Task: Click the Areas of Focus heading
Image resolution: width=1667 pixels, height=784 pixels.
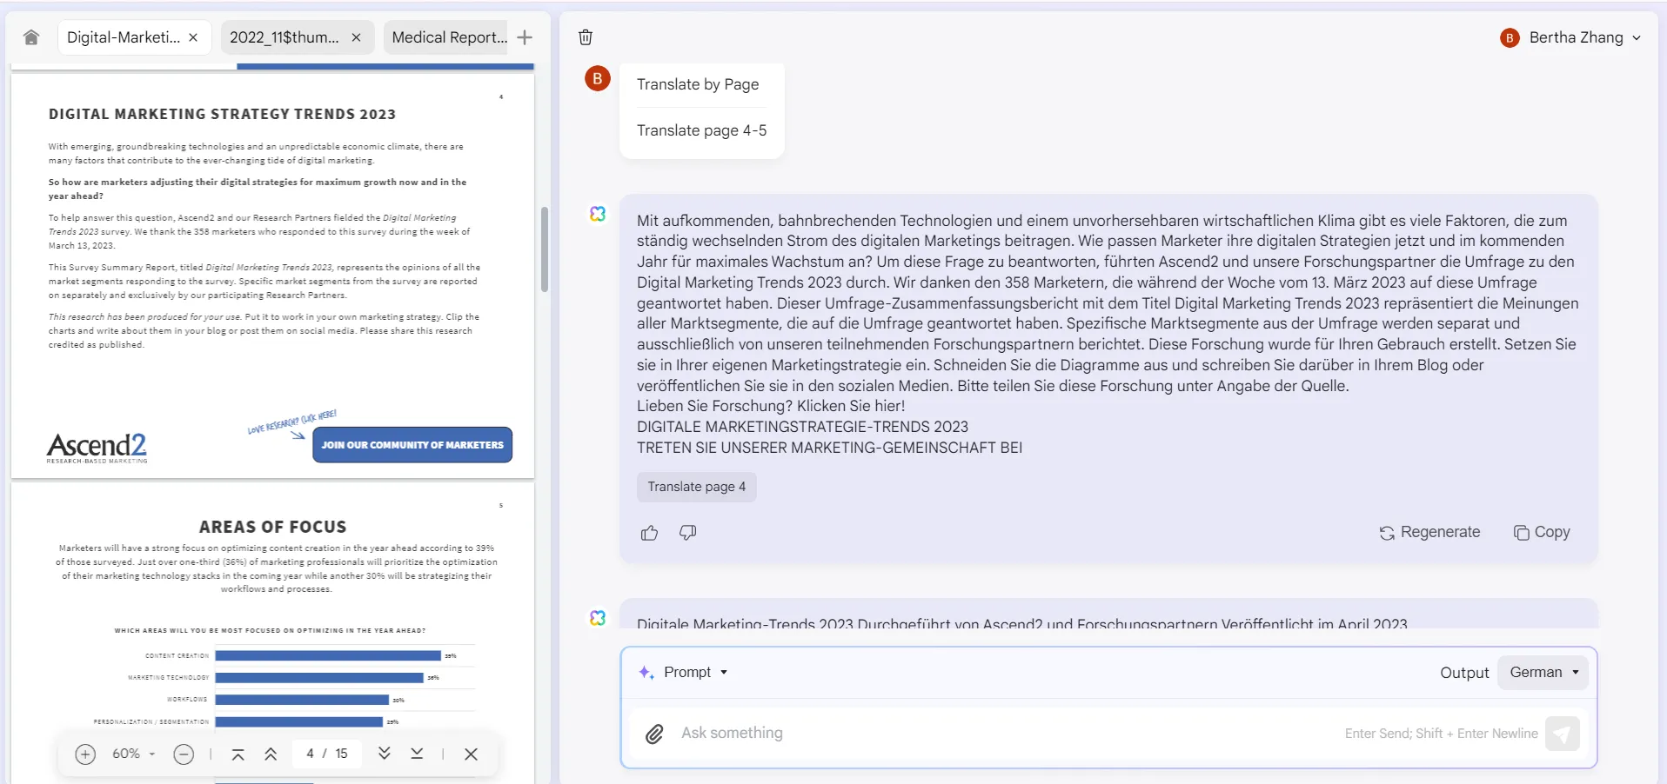Action: [272, 527]
